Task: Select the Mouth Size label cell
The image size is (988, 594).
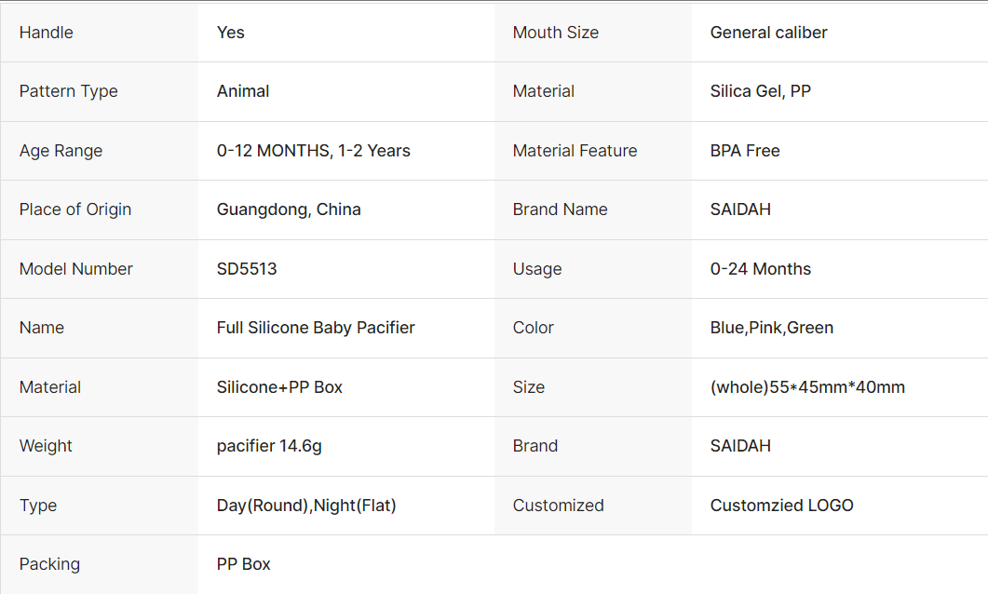Action: pos(556,33)
